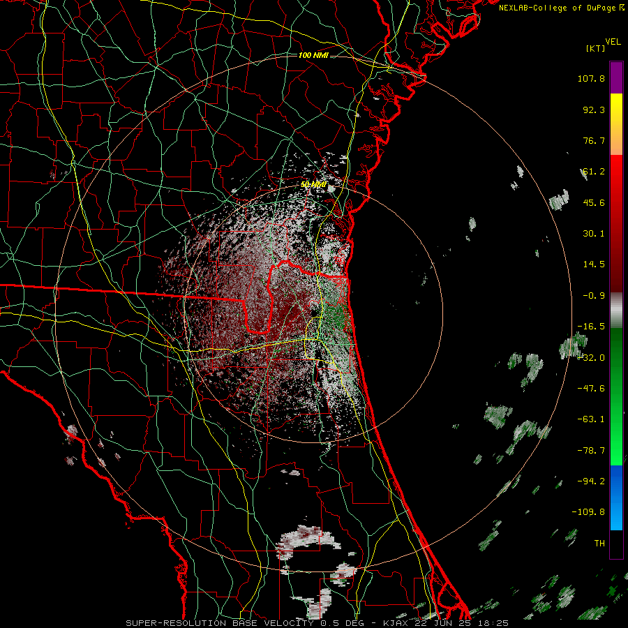Click the -16.5 velocity scale value
The width and height of the screenshot is (628, 628).
(x=591, y=327)
